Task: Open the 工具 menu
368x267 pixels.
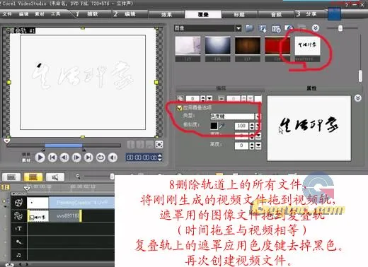Action: point(56,14)
